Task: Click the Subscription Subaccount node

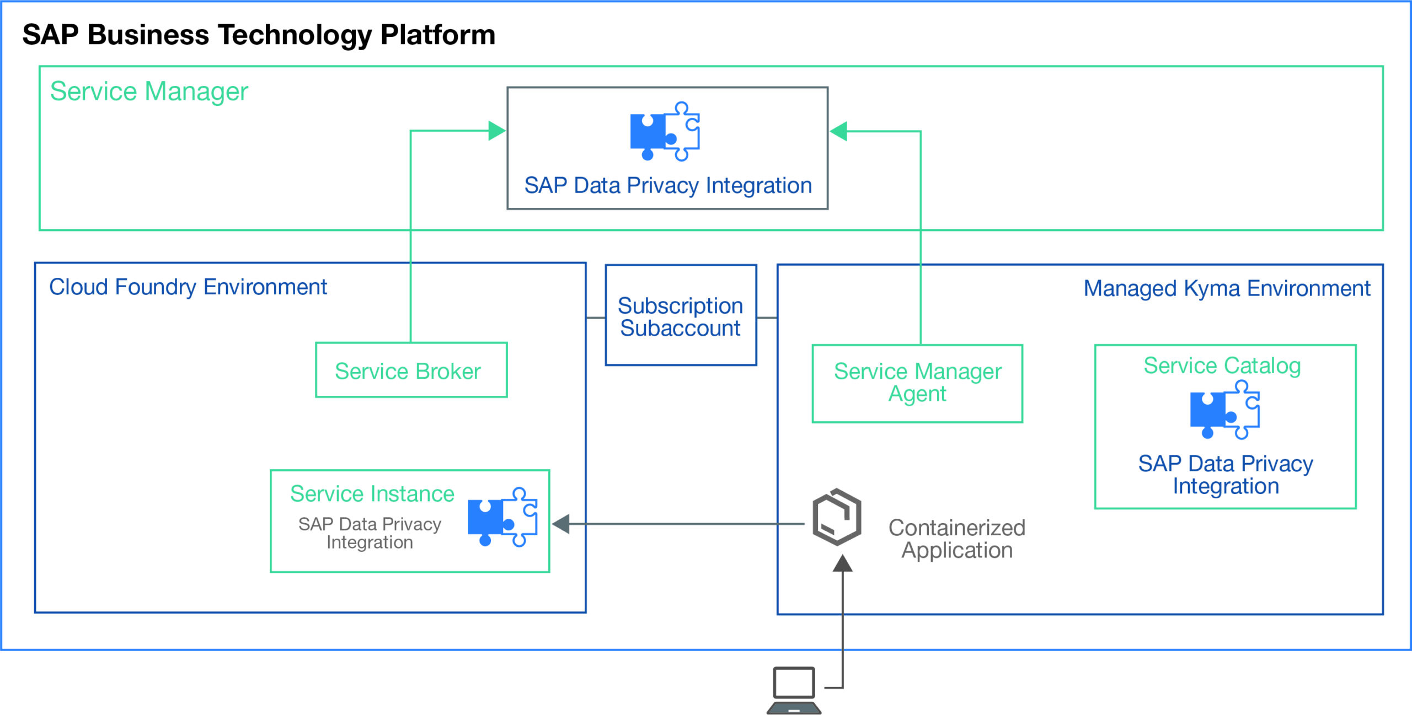Action: [681, 316]
